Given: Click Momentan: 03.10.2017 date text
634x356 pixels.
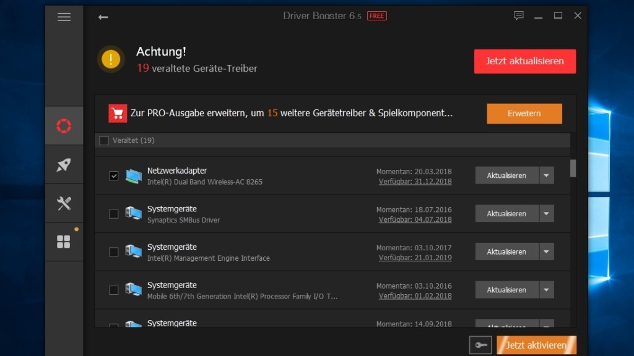Looking at the screenshot, I should pos(414,247).
